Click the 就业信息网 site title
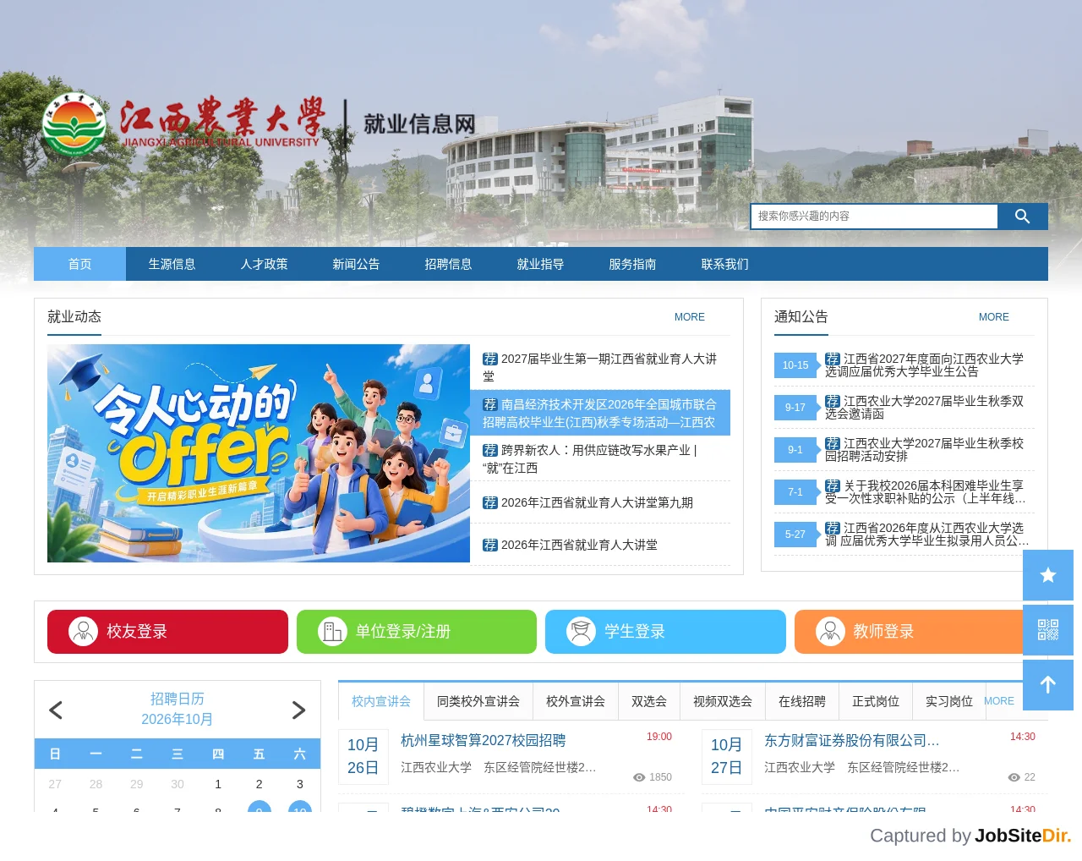 [x=419, y=124]
